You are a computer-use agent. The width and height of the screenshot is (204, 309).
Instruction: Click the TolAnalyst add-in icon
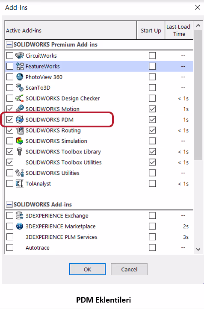pos(20,183)
